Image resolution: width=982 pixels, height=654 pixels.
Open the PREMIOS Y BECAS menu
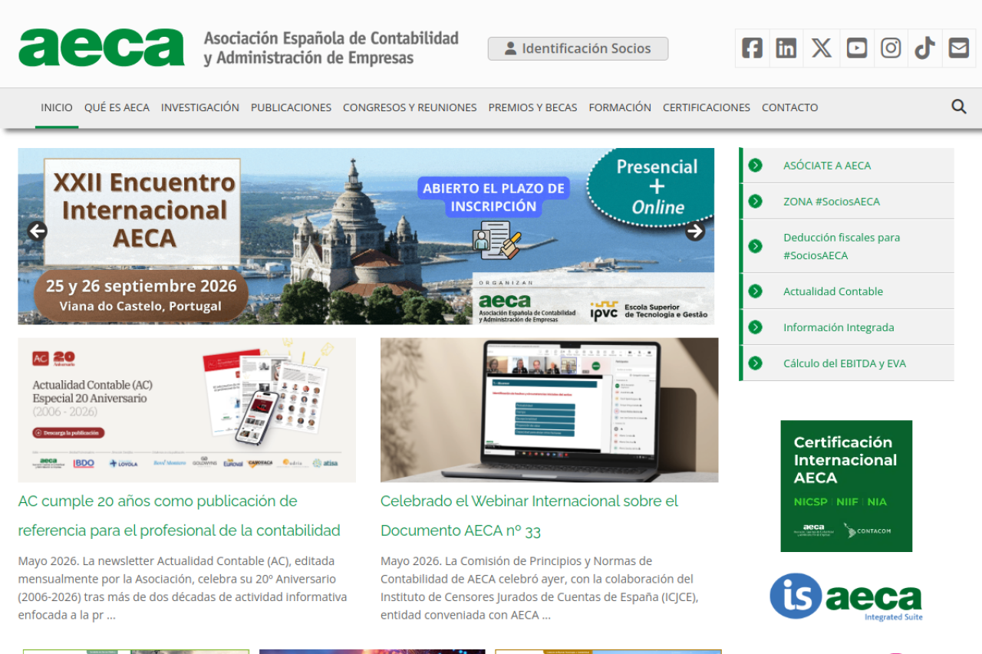coord(532,107)
